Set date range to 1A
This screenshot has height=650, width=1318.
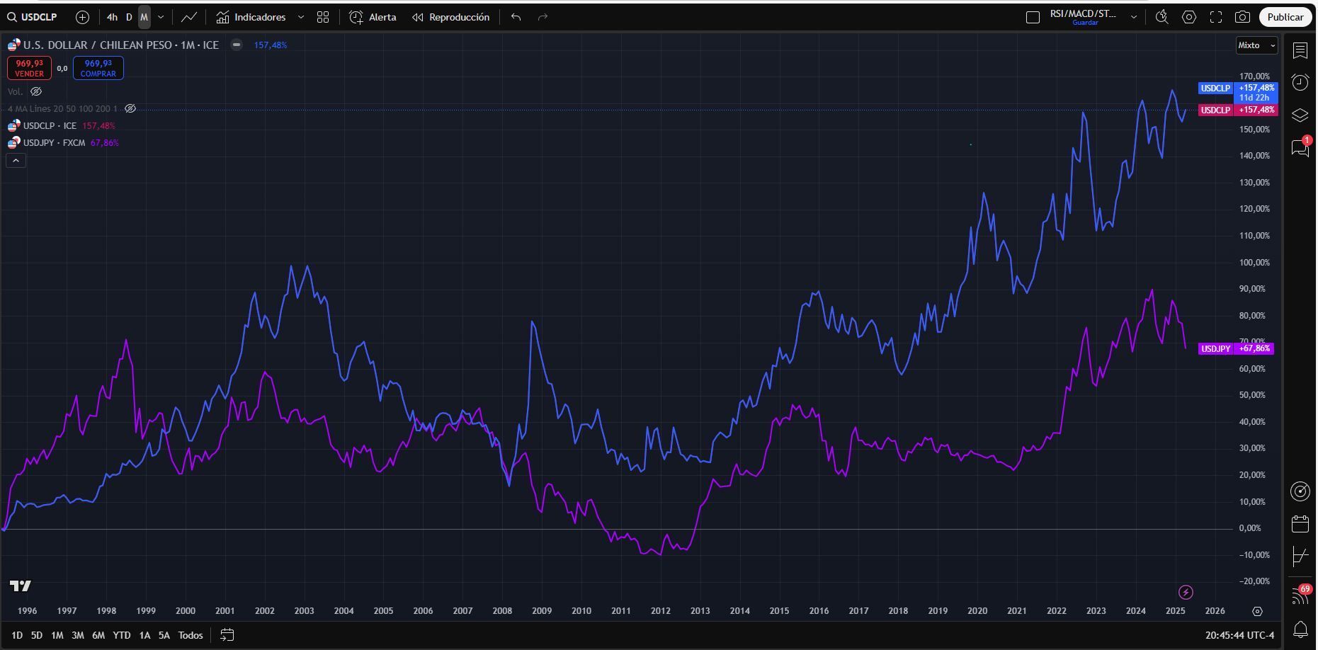point(144,635)
